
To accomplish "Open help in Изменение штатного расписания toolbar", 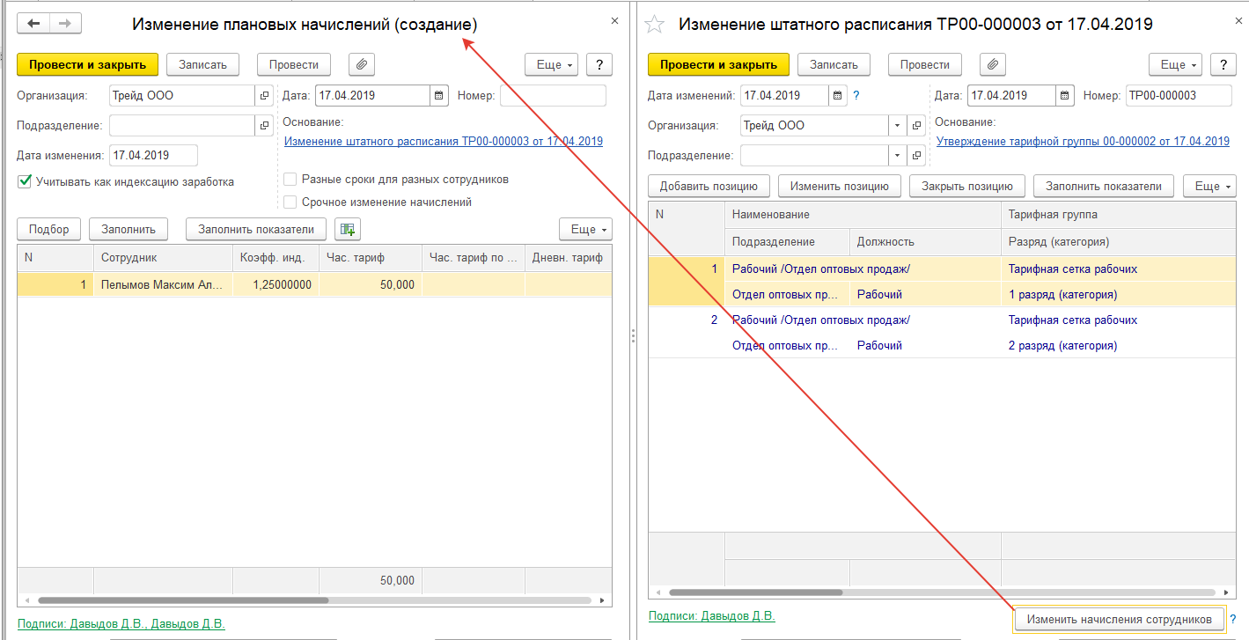I will (1224, 64).
